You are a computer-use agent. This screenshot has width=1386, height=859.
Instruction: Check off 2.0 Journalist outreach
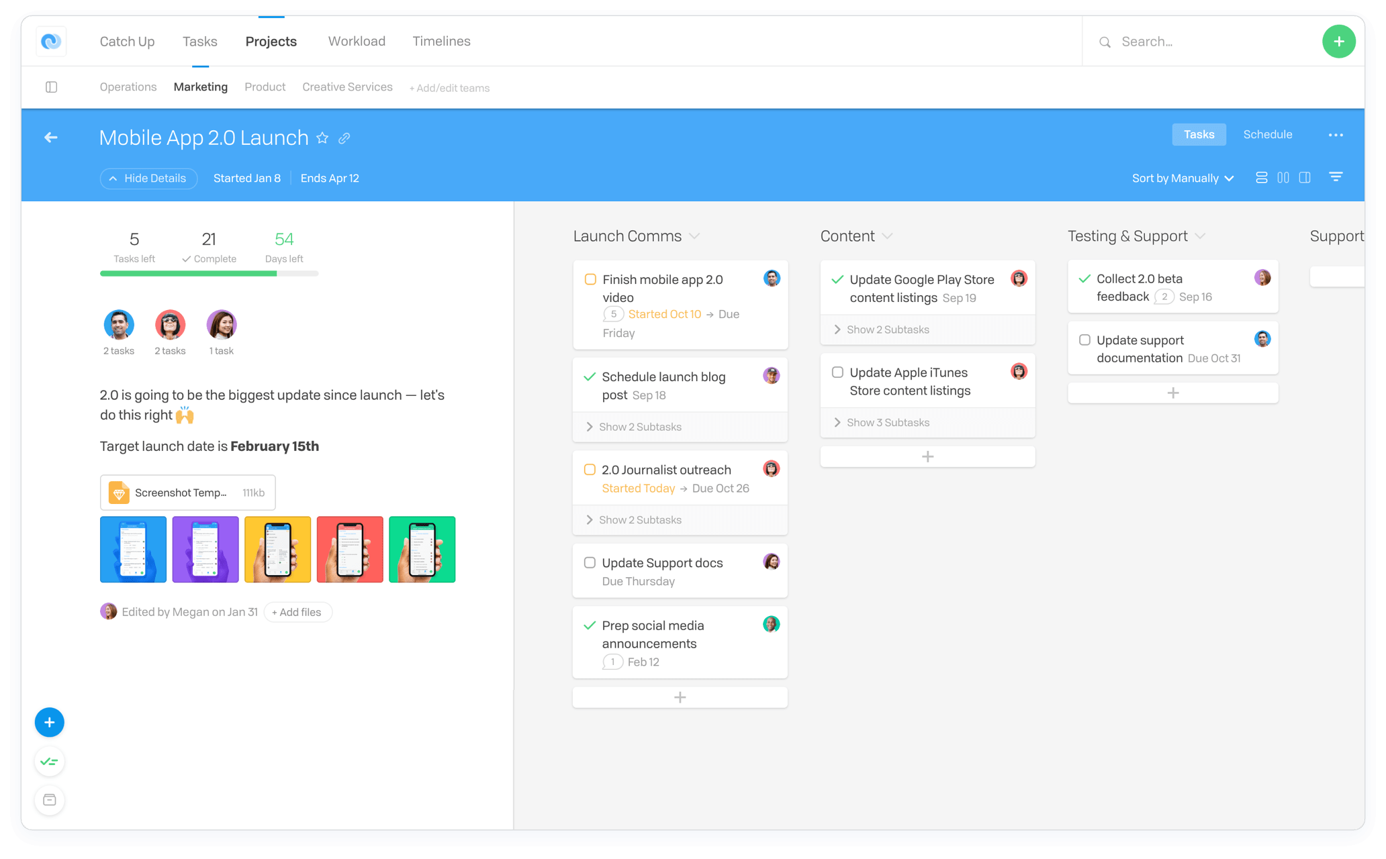pos(590,470)
